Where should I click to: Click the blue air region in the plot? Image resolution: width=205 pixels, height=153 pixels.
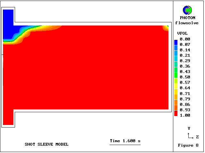9,25
